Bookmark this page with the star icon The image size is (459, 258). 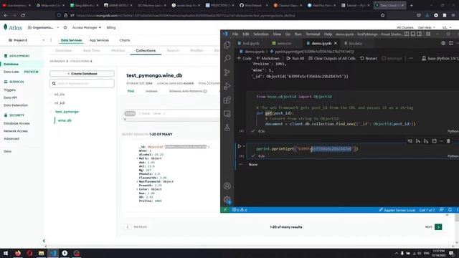click(x=382, y=16)
